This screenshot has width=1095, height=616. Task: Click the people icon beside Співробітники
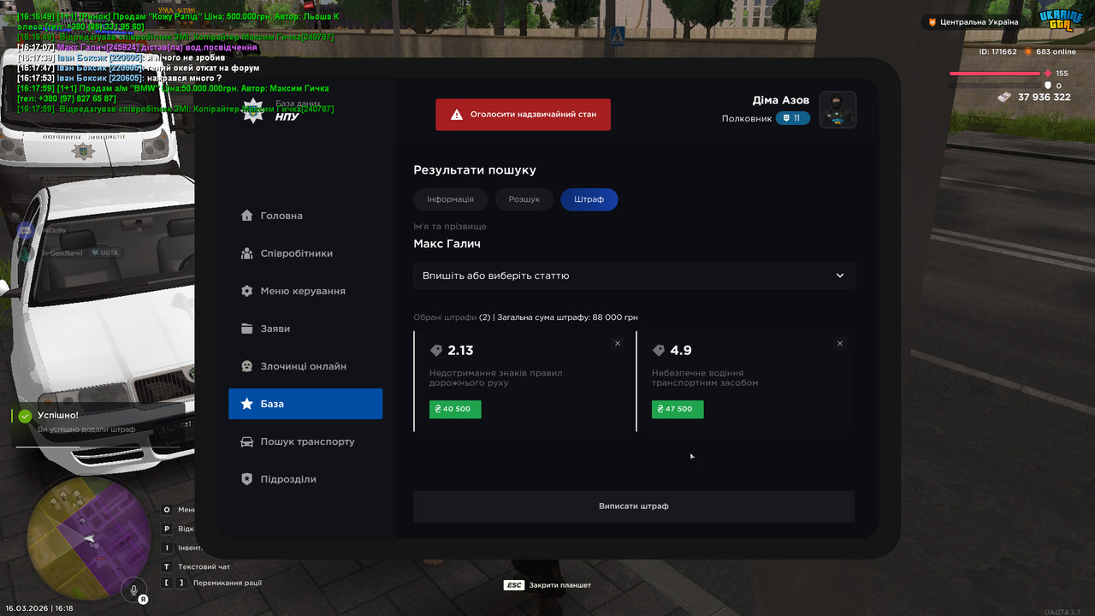point(247,253)
